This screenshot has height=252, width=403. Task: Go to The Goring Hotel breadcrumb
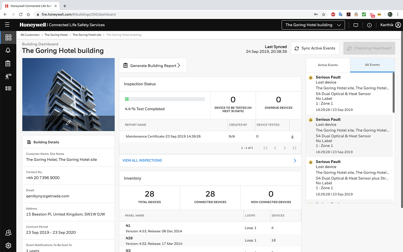56,35
